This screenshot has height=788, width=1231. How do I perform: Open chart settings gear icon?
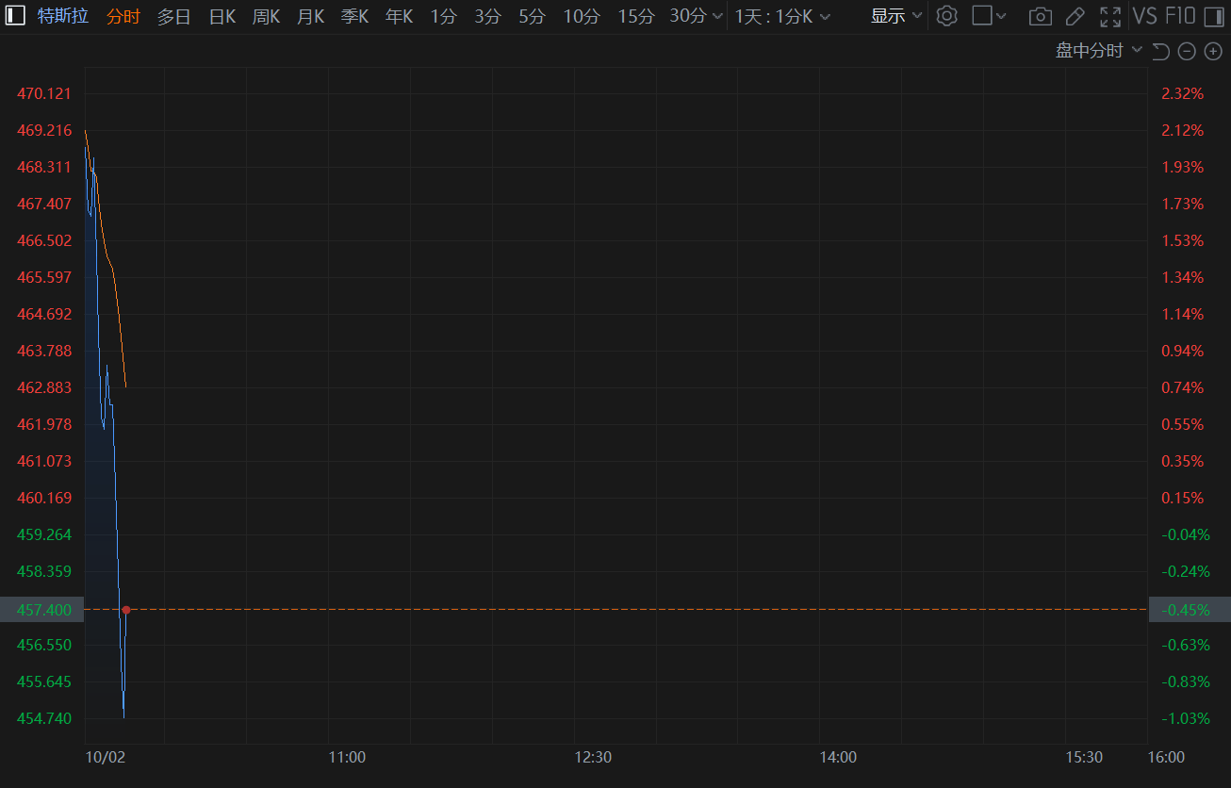click(946, 16)
